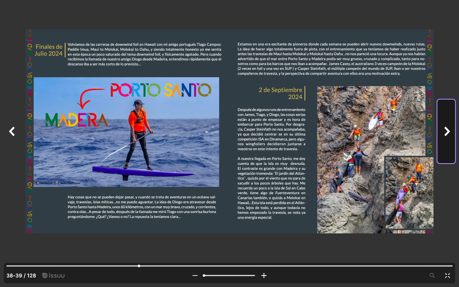The width and height of the screenshot is (459, 287).
Task: Click the page progress bar handle
Action: (139, 266)
